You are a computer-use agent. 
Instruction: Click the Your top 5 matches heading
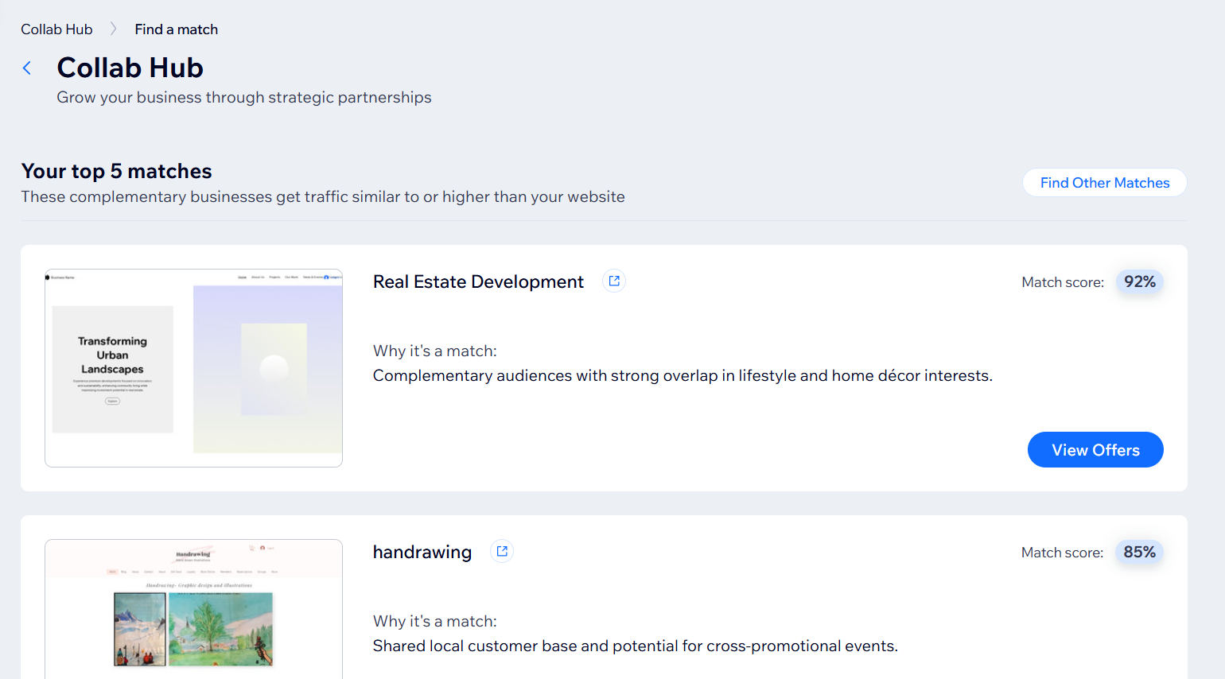(117, 171)
